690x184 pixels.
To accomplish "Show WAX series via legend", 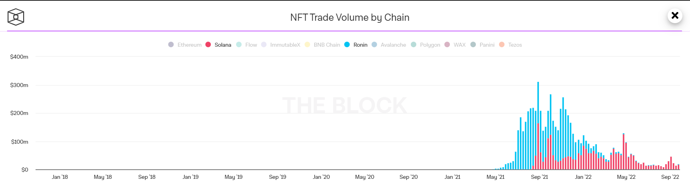I will (x=459, y=45).
